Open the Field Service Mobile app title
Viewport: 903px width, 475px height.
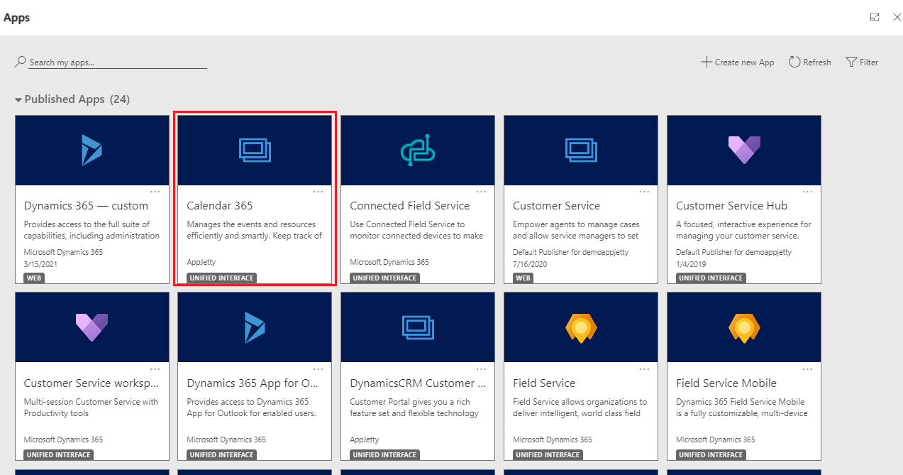point(726,383)
